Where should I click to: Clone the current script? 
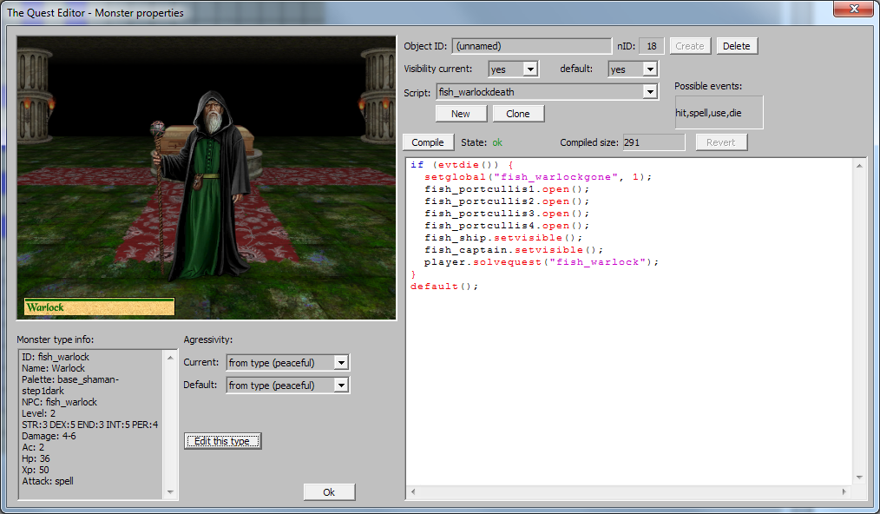518,114
